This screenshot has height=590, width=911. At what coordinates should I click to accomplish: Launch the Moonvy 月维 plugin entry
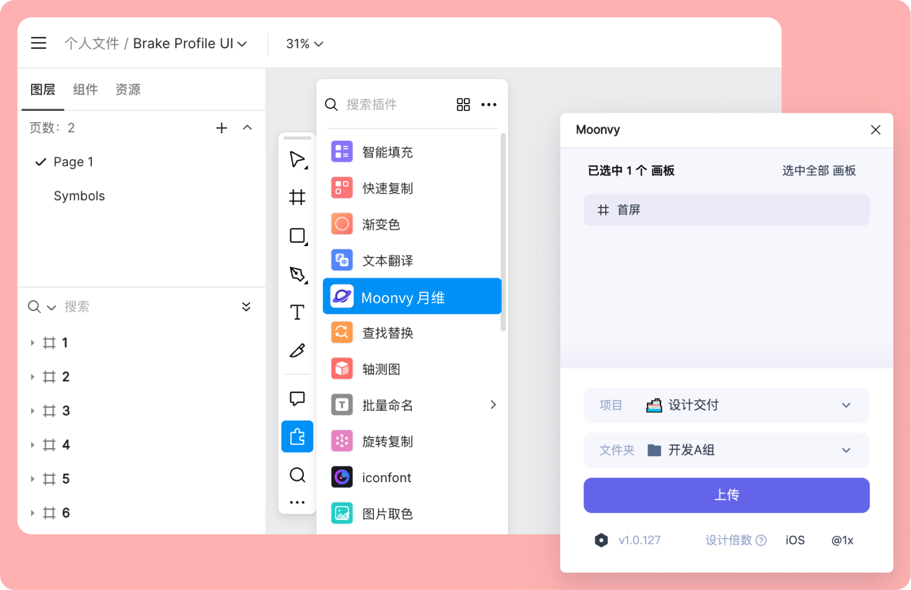(412, 296)
